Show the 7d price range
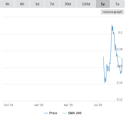 click(x=52, y=4)
